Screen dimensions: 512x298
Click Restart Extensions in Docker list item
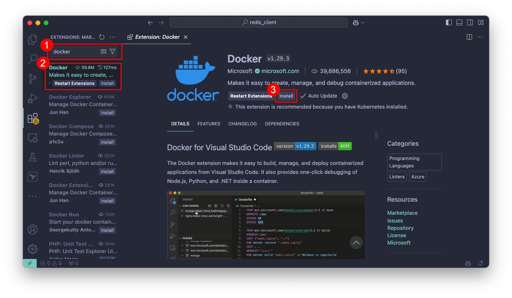tap(75, 83)
